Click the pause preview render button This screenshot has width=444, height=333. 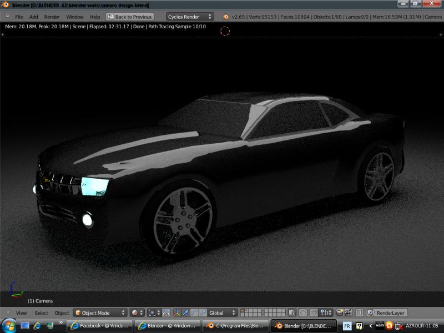359,312
